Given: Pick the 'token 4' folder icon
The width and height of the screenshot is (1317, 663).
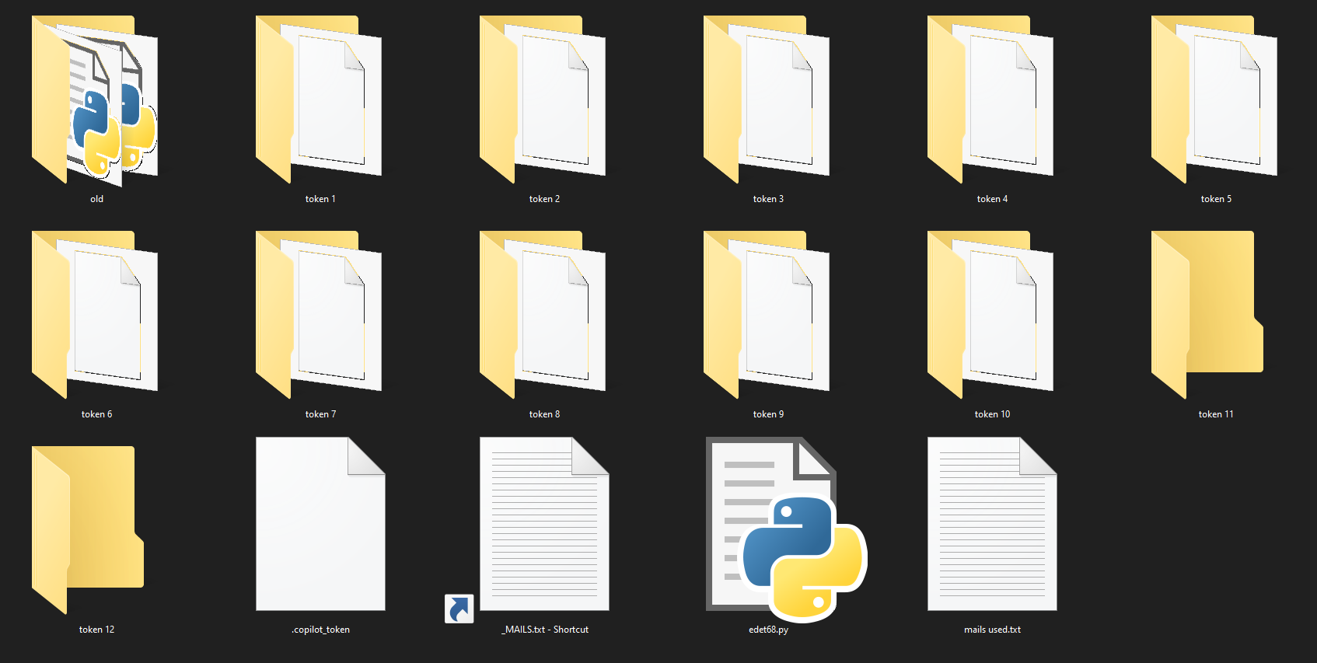Looking at the screenshot, I should click(x=990, y=101).
